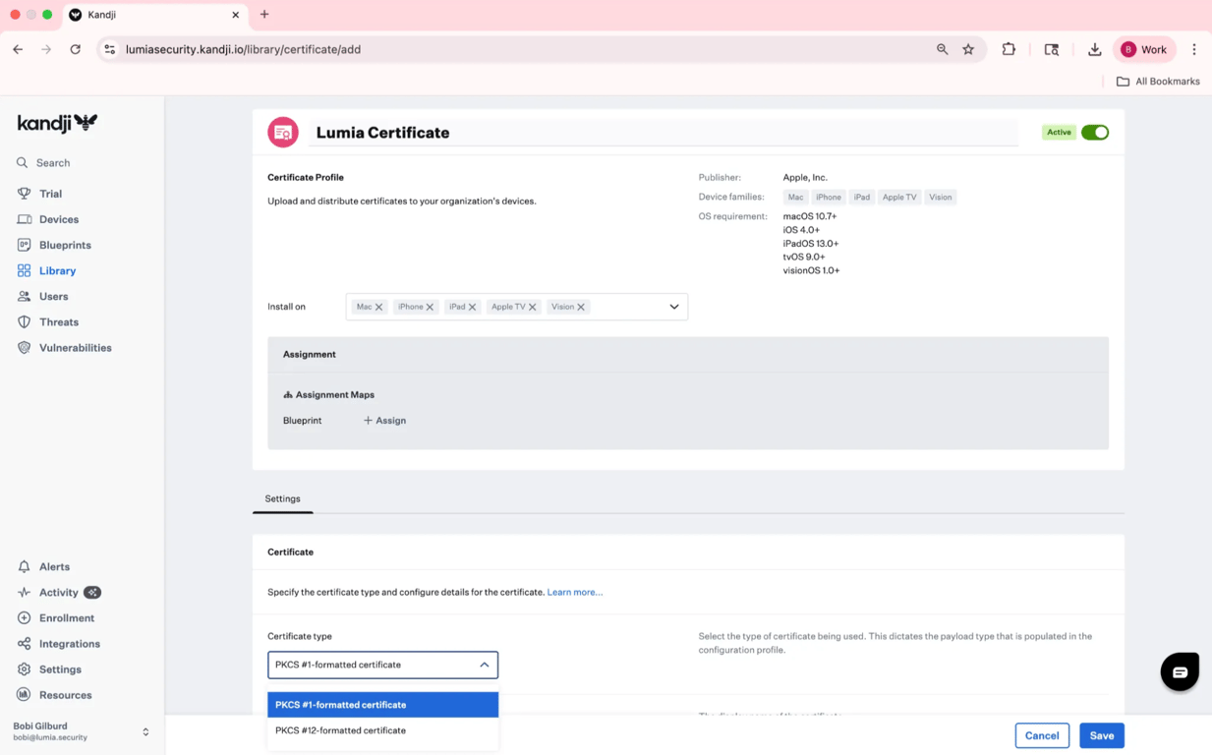Screen dimensions: 1212x755
Task: Go back in the browser
Action: 18,49
